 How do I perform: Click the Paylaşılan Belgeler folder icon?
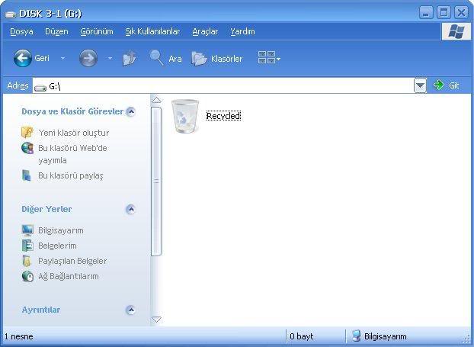pyautogui.click(x=27, y=261)
